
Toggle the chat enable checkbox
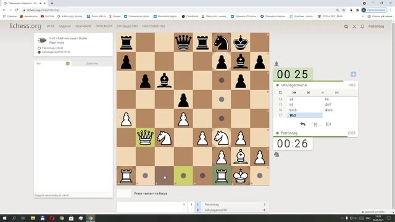tap(67, 64)
